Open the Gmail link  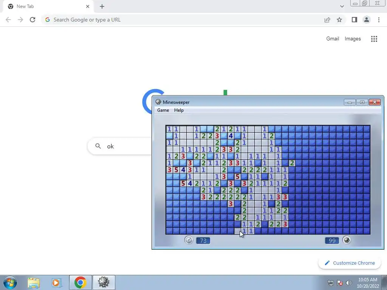(333, 39)
